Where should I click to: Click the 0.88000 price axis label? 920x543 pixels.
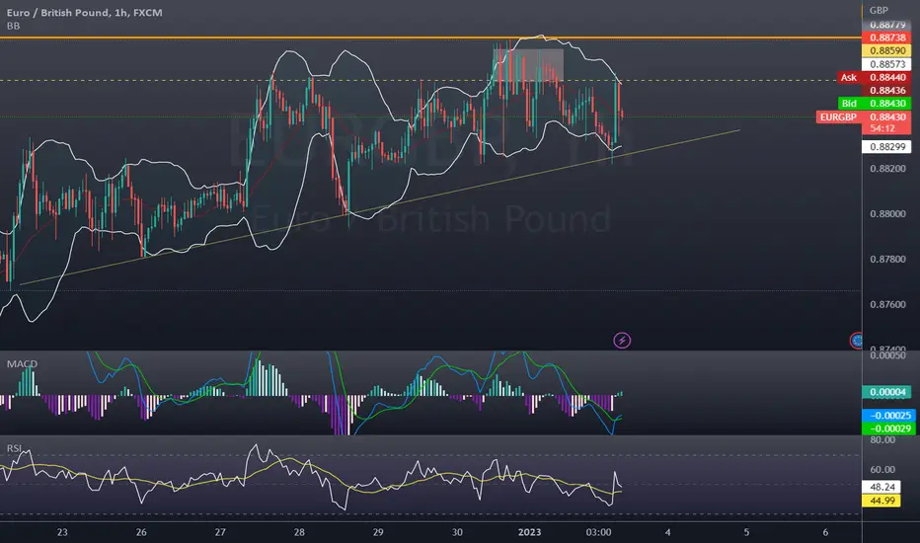887,213
